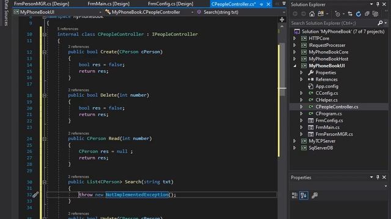The height and width of the screenshot is (219, 391).
Task: Expand the SqlServerDB project node
Action: (x=294, y=148)
